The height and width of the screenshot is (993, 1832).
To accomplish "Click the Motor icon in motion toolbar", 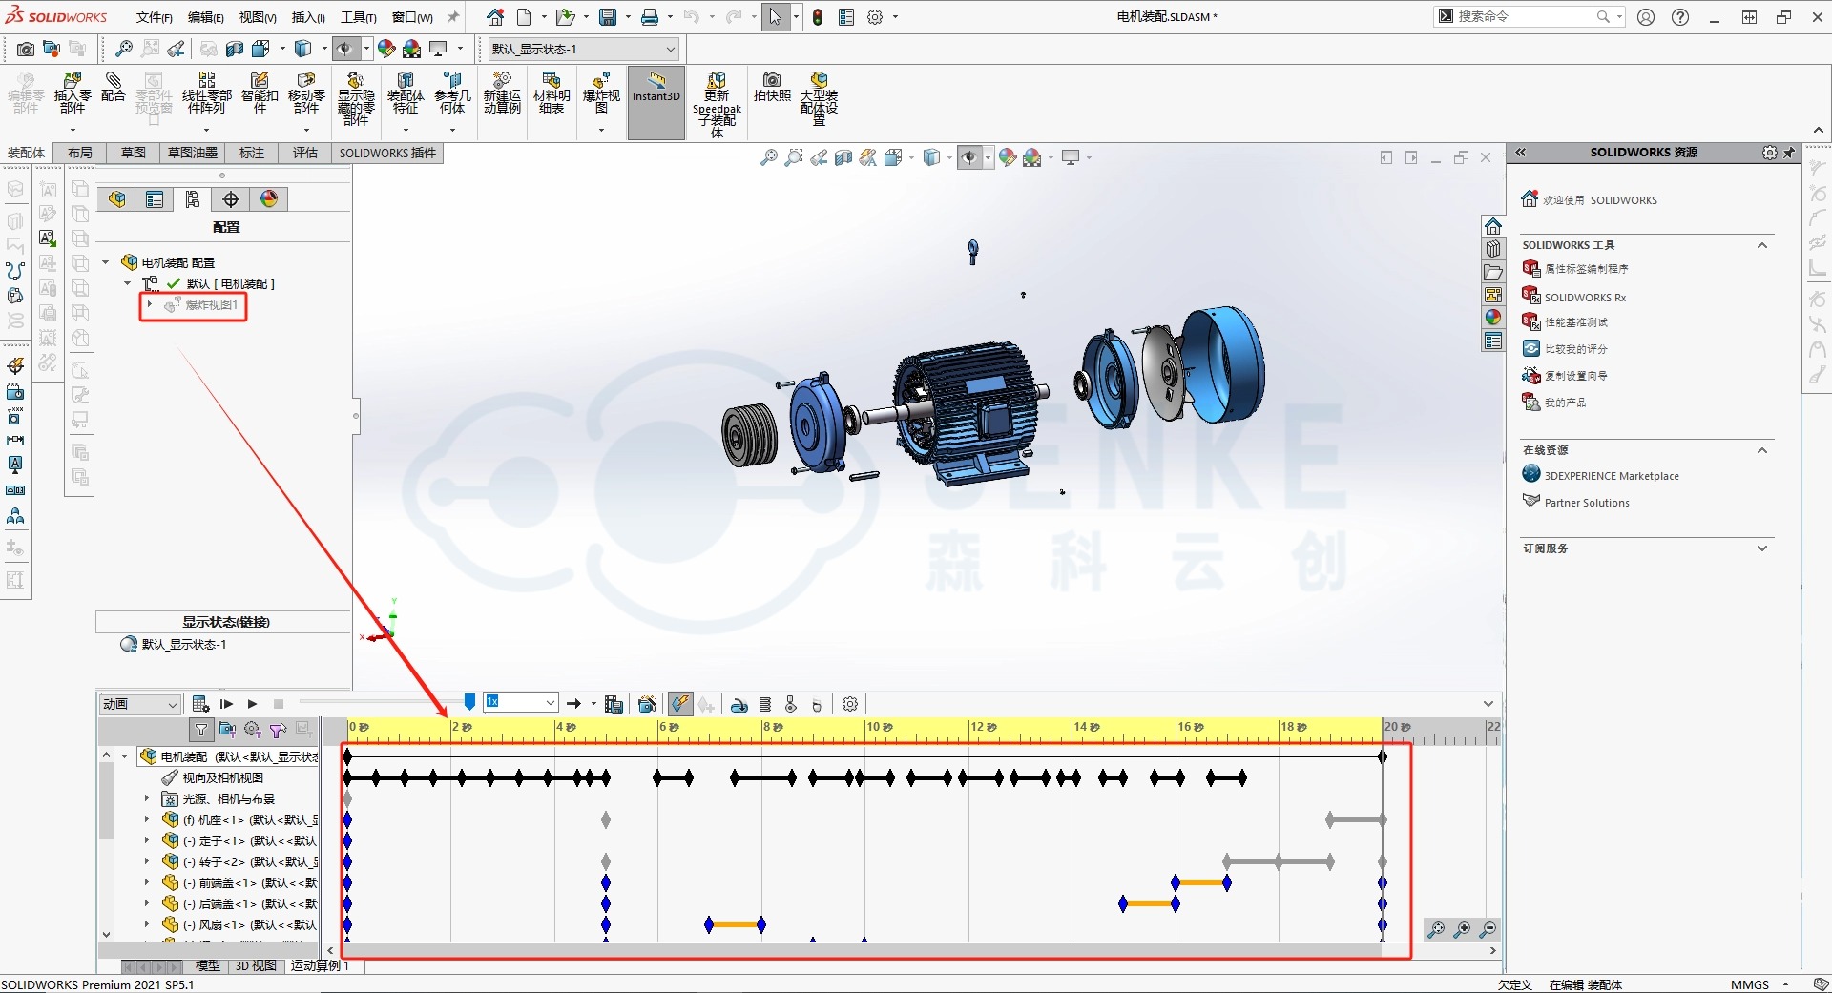I will coord(739,704).
